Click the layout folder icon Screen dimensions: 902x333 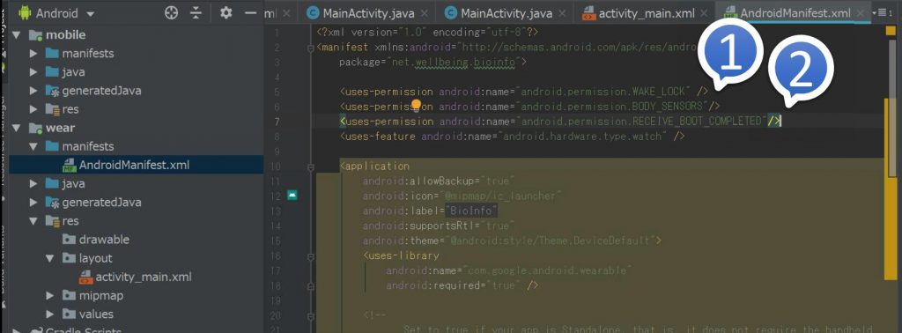coord(69,258)
